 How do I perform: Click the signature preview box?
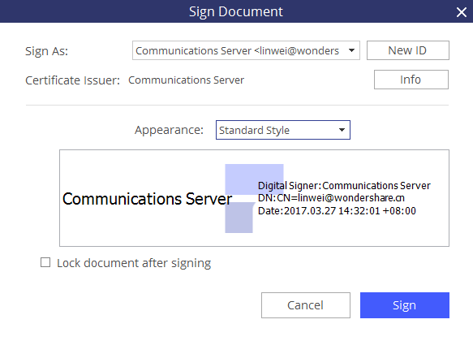[254, 198]
